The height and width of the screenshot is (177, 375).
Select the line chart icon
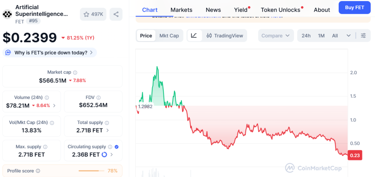click(x=194, y=35)
